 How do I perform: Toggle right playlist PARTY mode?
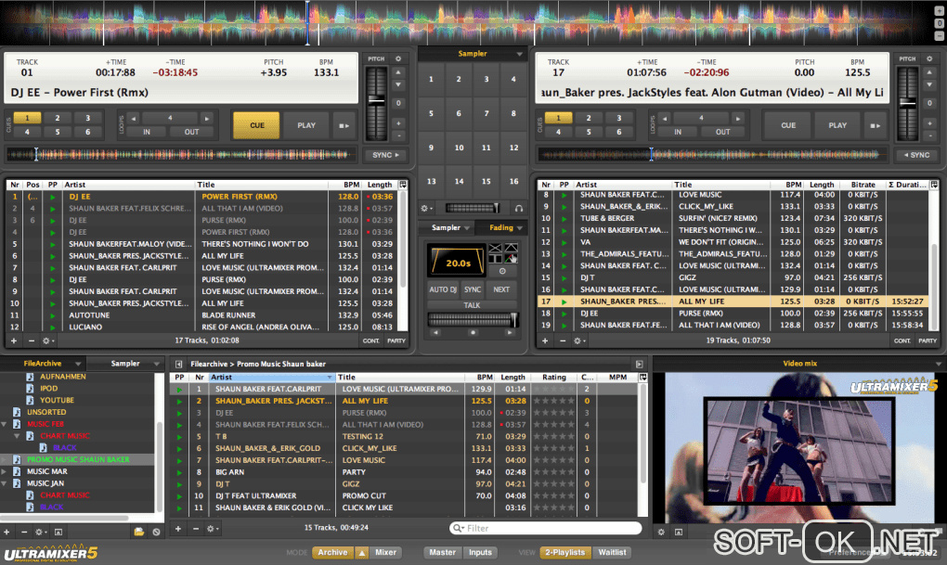[x=928, y=341]
